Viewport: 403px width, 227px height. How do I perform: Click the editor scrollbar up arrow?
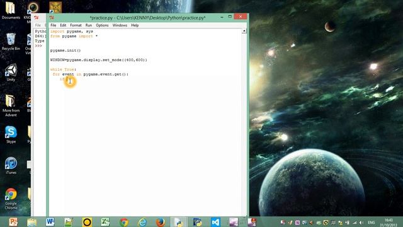point(244,31)
